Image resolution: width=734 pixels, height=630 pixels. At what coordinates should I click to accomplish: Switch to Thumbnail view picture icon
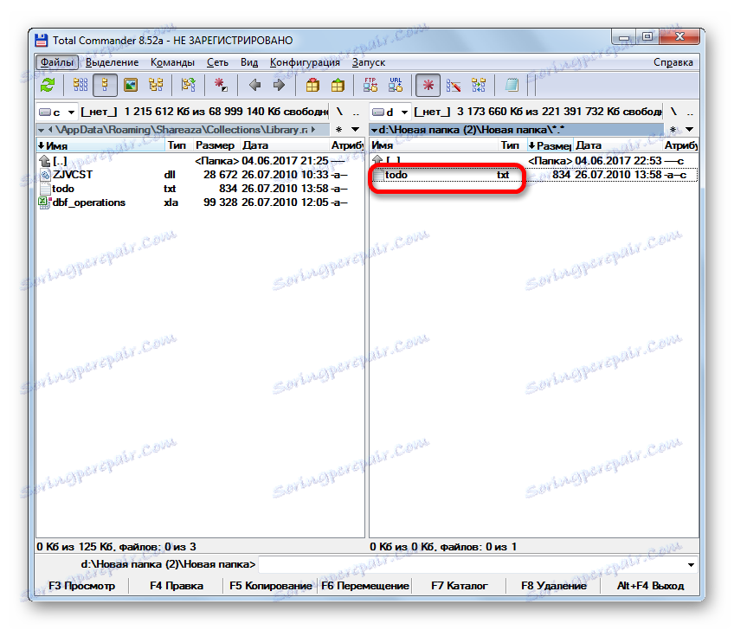point(131,85)
